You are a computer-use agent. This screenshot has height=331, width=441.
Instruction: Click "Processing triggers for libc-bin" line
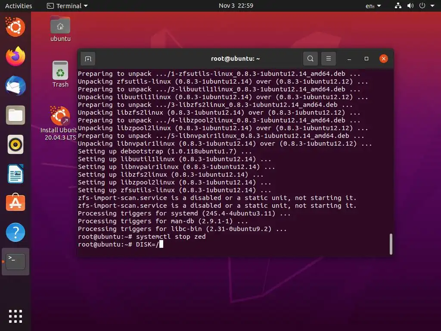182,229
